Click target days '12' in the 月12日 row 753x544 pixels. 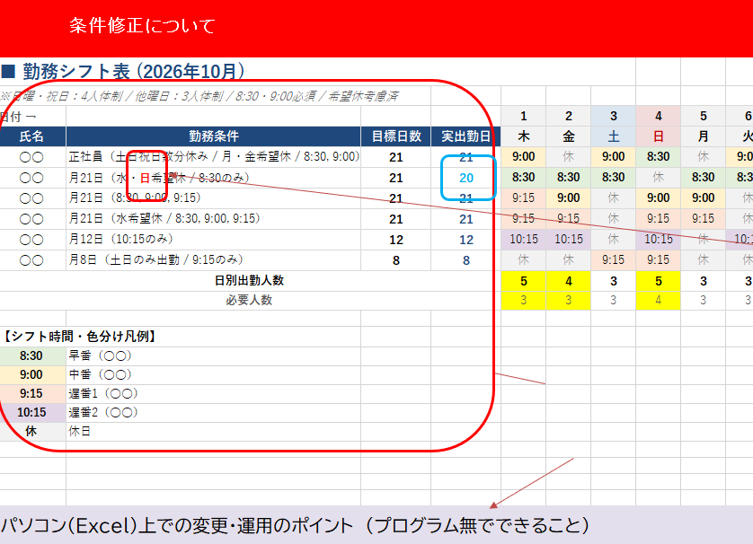[x=396, y=240]
